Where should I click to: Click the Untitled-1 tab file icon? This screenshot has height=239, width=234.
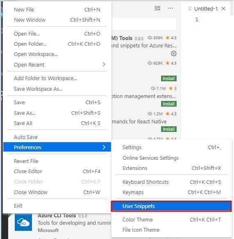click(190, 9)
